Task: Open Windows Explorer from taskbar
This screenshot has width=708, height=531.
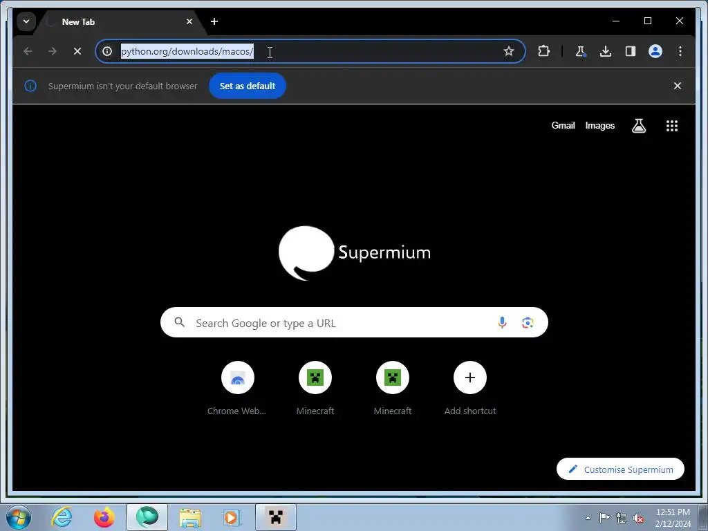Action: (190, 517)
